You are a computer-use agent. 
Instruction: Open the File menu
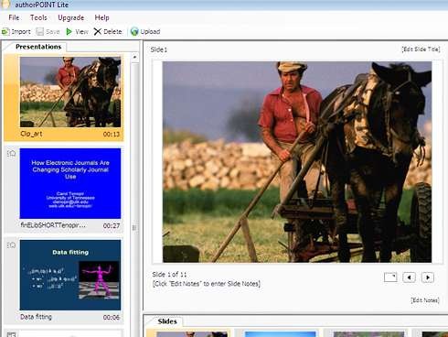14,17
